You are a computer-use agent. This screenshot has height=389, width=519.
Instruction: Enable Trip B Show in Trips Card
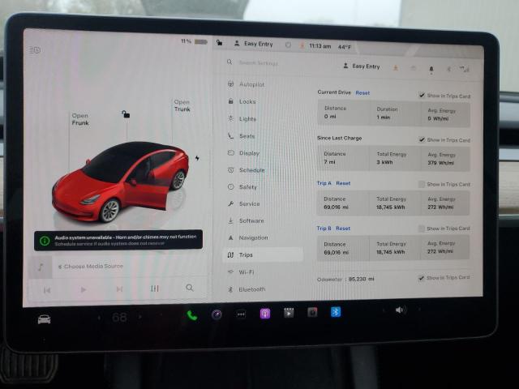pos(422,229)
